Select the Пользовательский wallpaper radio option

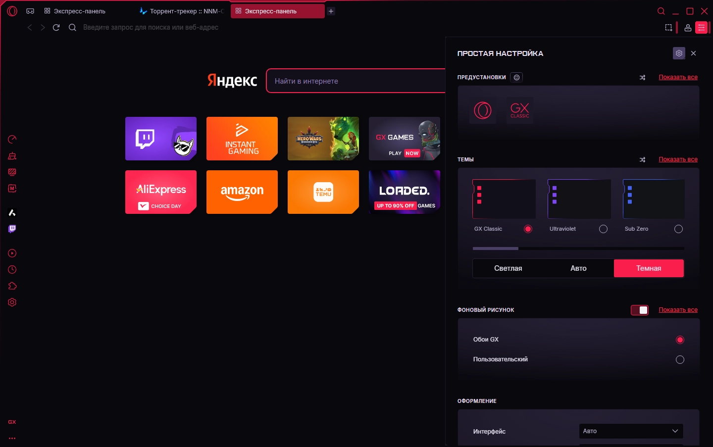click(x=680, y=359)
